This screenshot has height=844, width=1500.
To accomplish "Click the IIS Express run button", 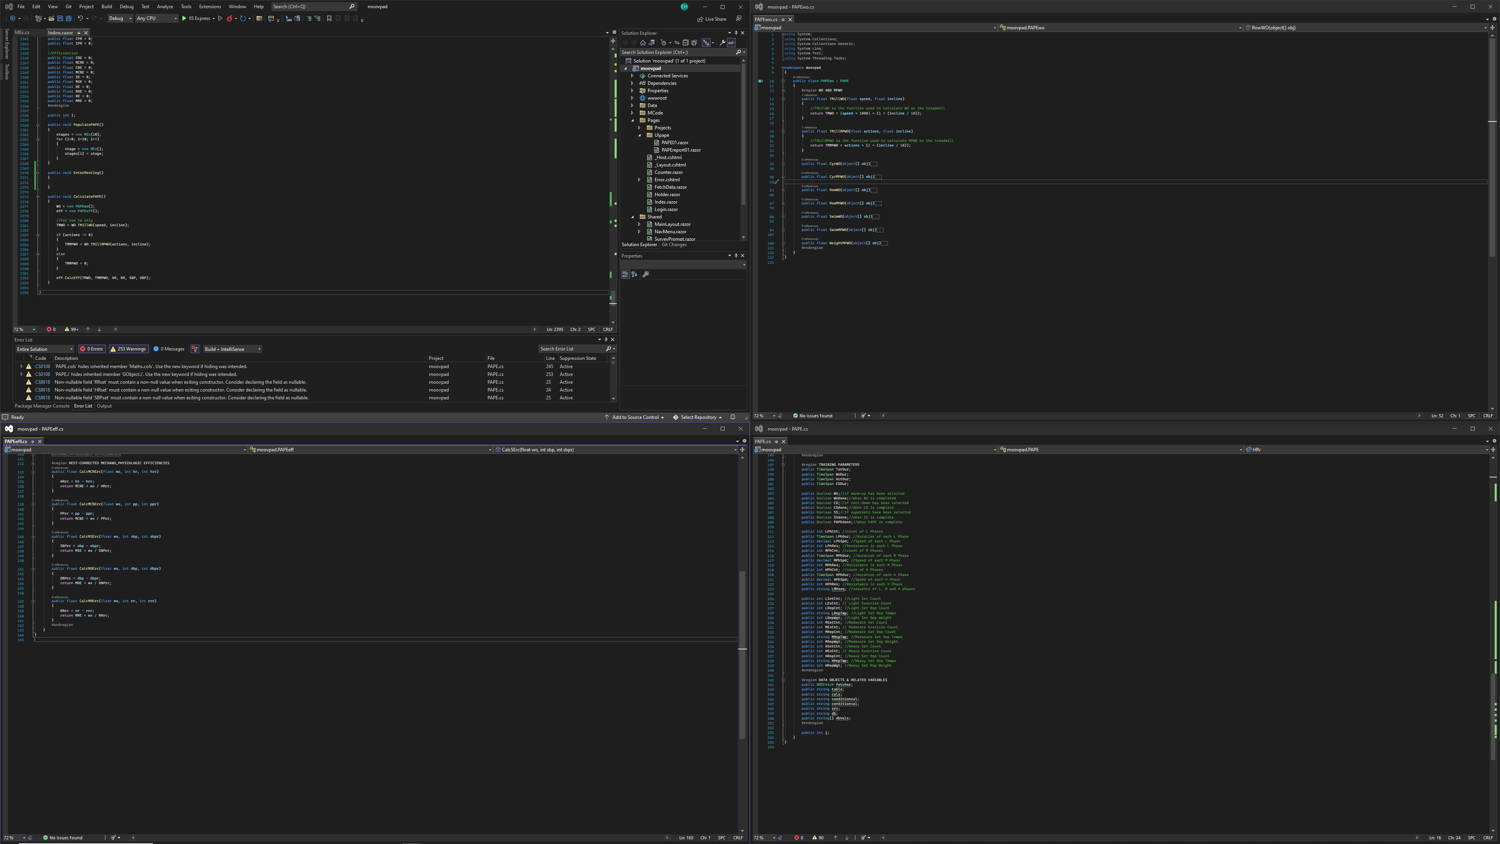I will click(196, 19).
